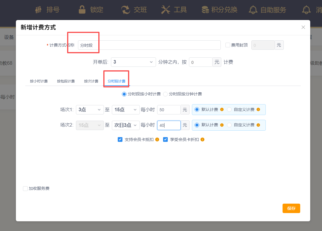Screen dimensions: 322x231
Task: Enable the 费用封顶 checkbox
Action: [228, 45]
